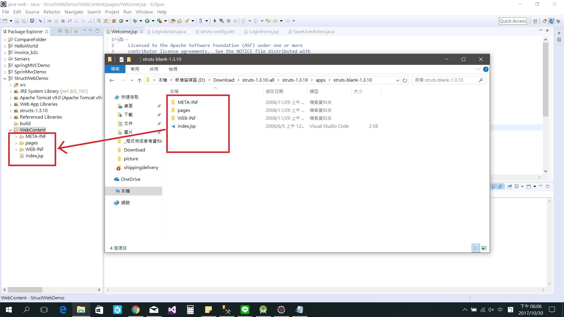This screenshot has height=317, width=564.
Task: Open a new perspective via its toolbar icon
Action: 536,21
